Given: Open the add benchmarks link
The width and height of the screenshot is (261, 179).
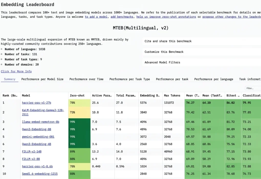Looking at the screenshot, I should point(122,17).
